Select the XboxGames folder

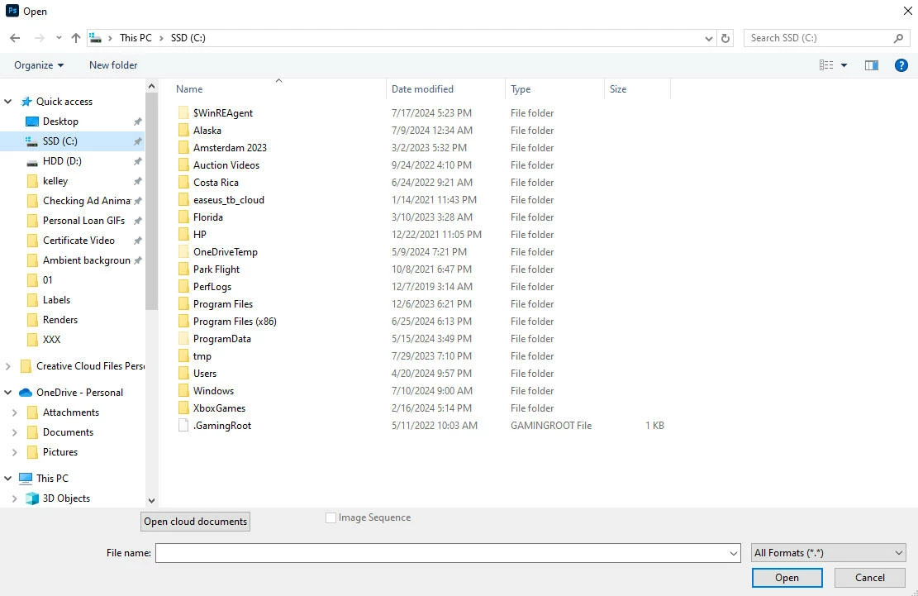(x=219, y=408)
